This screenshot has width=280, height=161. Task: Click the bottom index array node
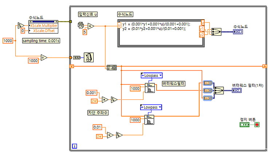tap(208, 98)
